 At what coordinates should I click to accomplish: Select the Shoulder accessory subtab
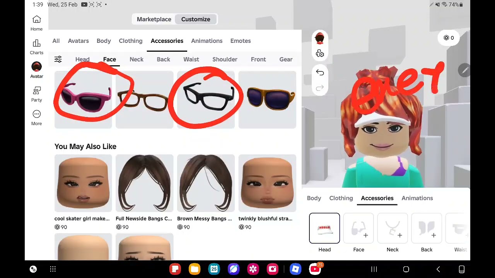coord(225,59)
